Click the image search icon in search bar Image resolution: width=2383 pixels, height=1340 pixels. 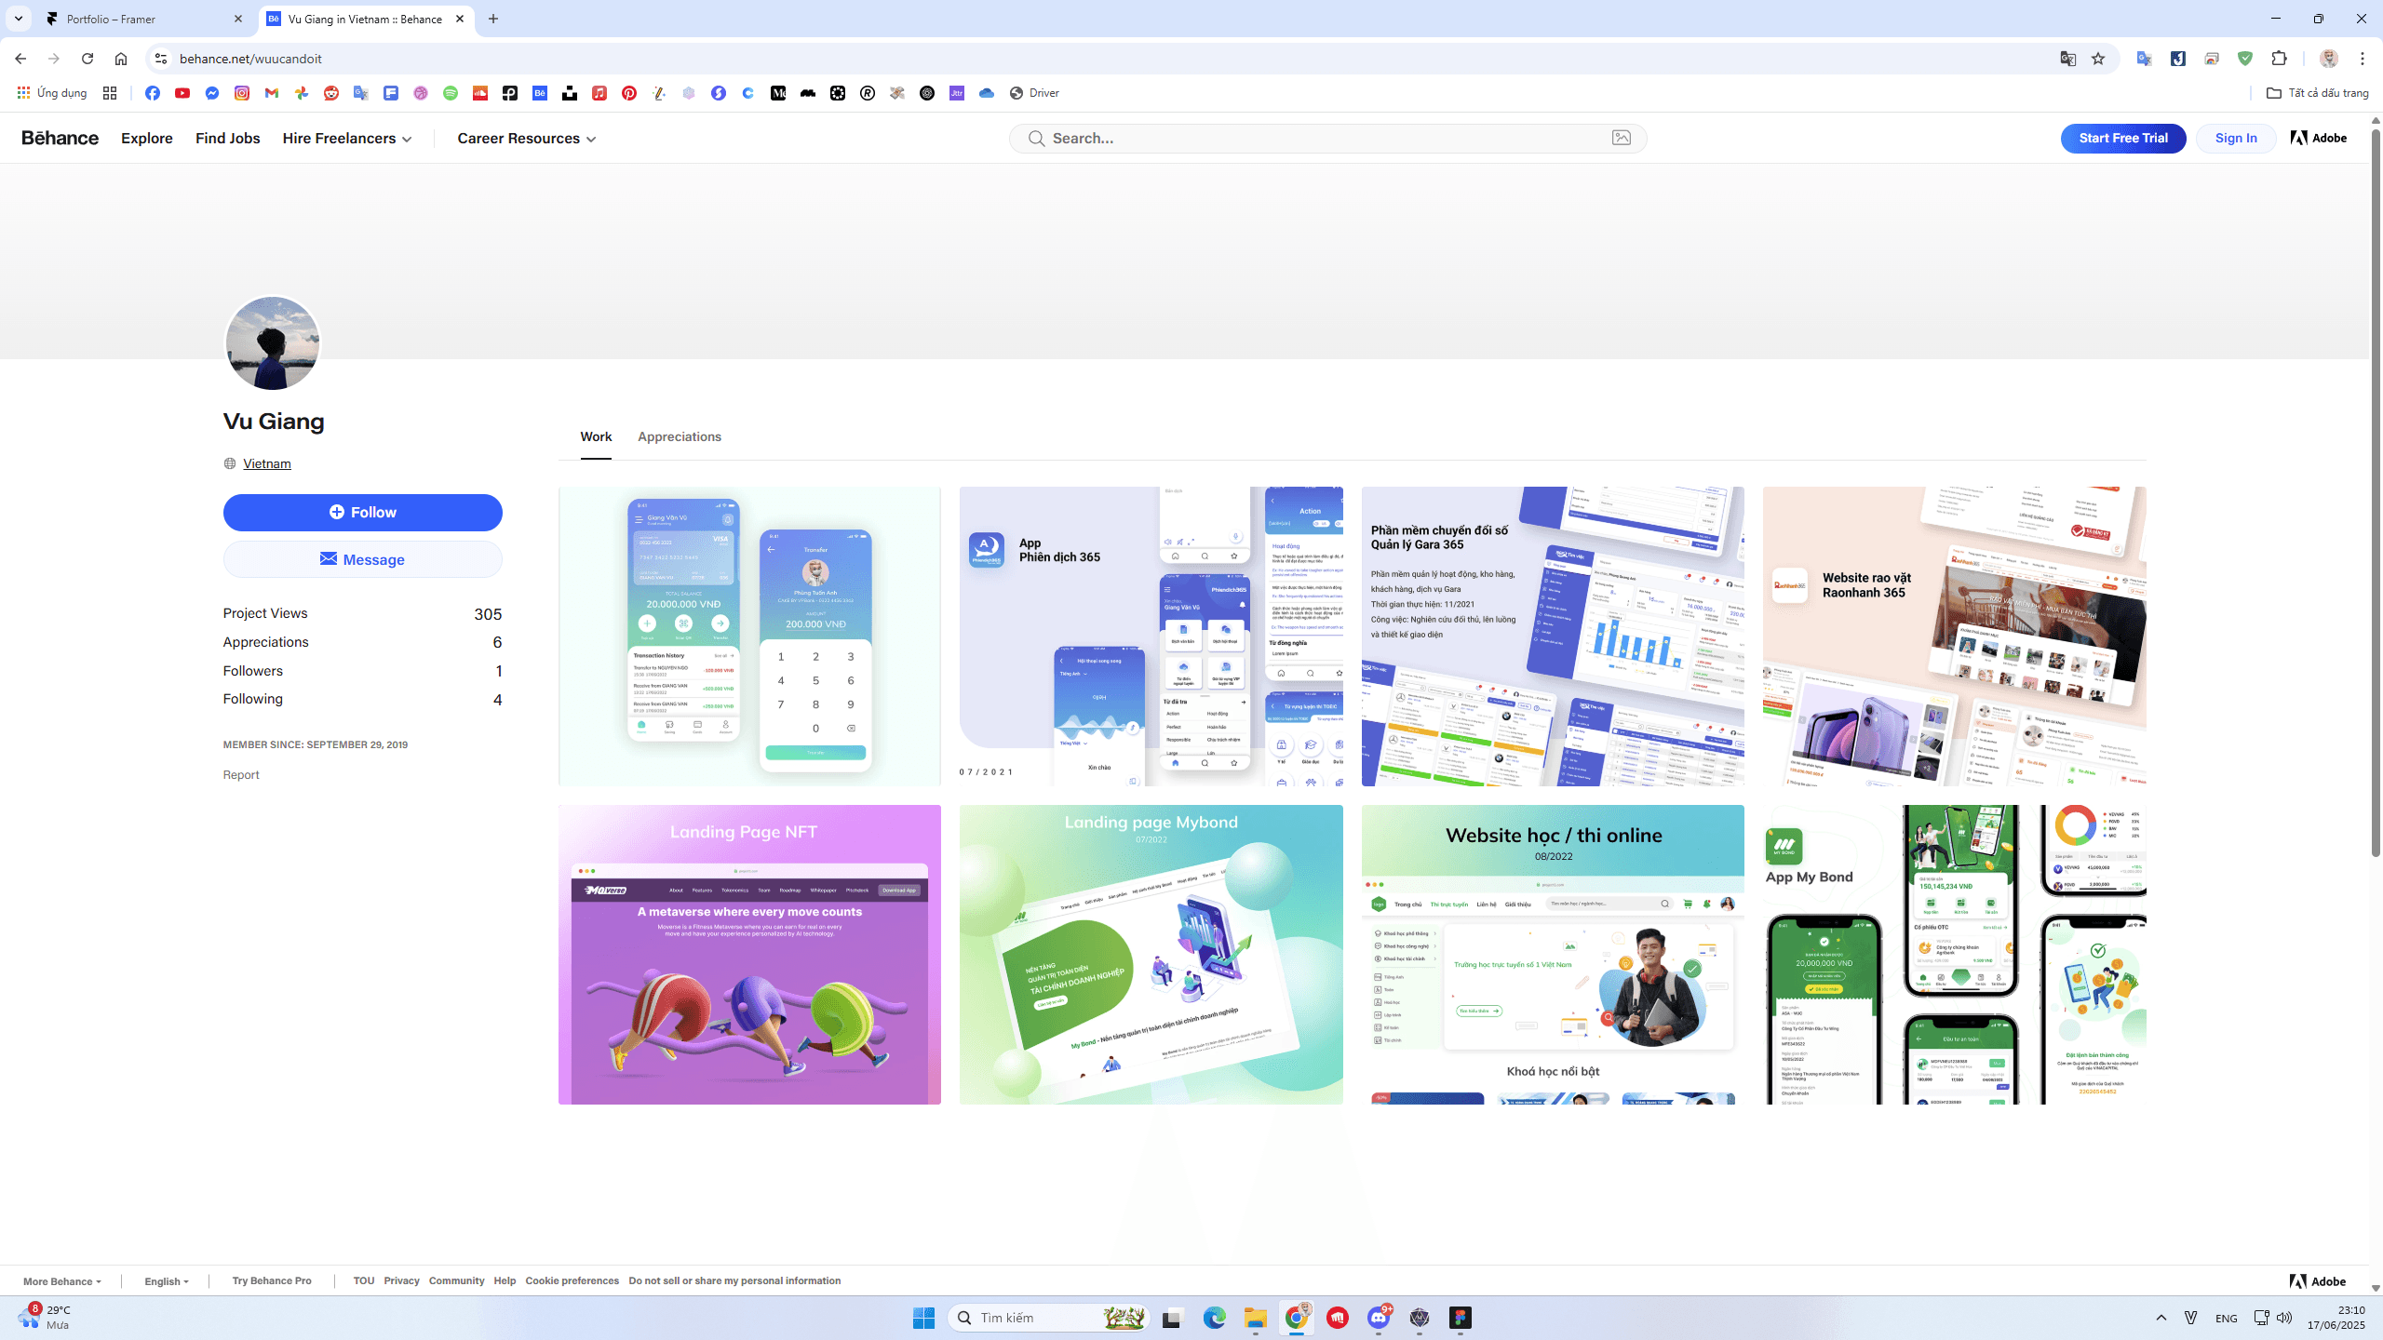click(1621, 138)
